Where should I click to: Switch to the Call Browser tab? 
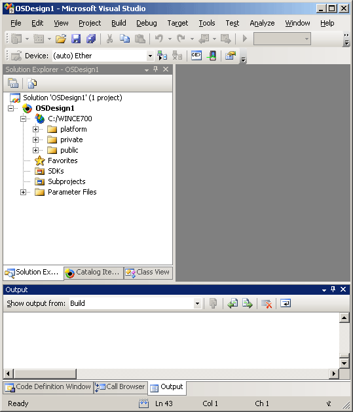click(121, 387)
